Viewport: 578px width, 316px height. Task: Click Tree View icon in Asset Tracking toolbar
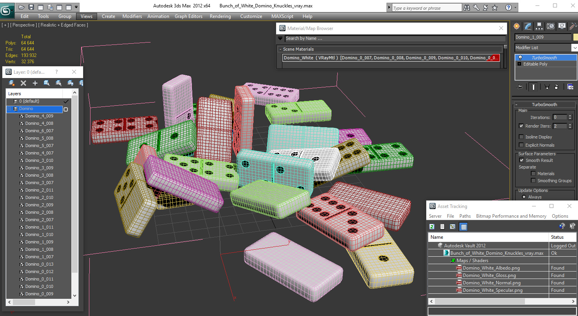pos(453,227)
